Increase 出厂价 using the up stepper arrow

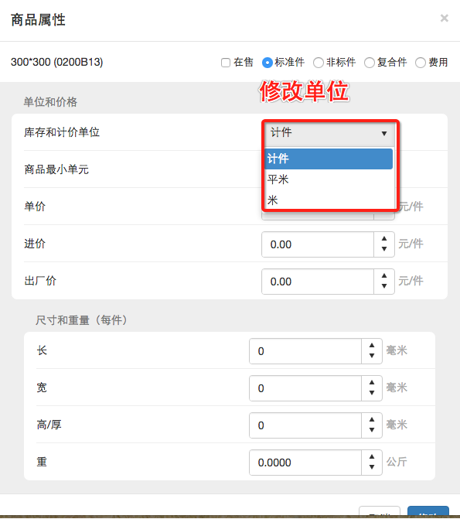[384, 275]
